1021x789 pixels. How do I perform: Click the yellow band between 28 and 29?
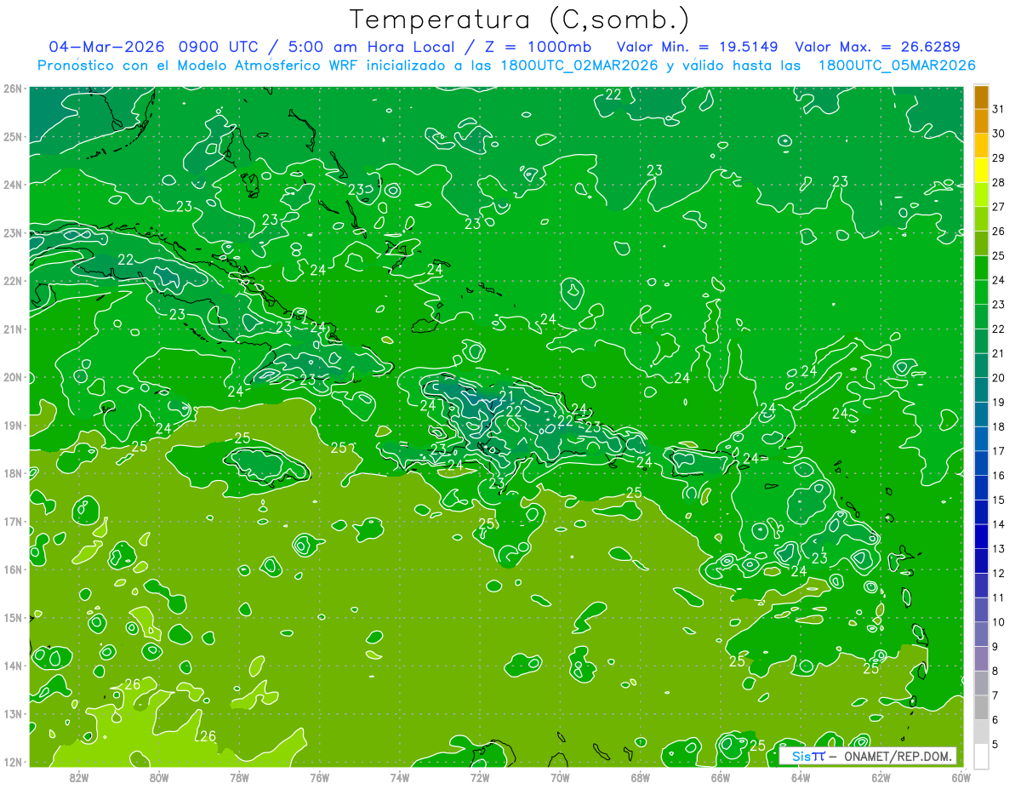click(x=981, y=171)
